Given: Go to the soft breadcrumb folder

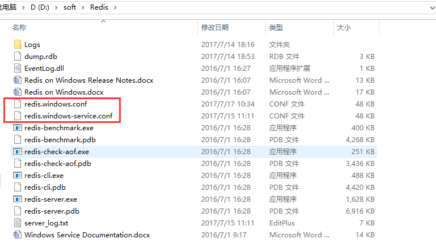Looking at the screenshot, I should tap(70, 7).
